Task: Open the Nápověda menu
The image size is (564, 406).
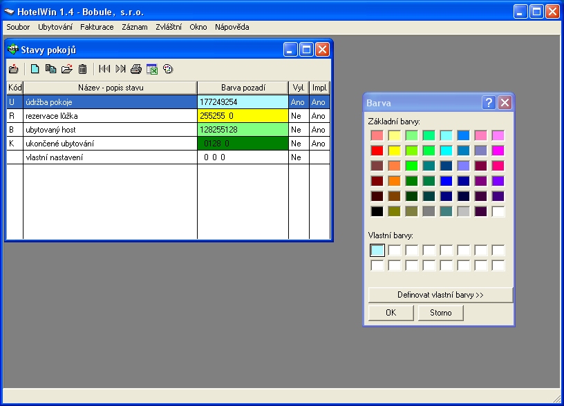Action: tap(232, 27)
